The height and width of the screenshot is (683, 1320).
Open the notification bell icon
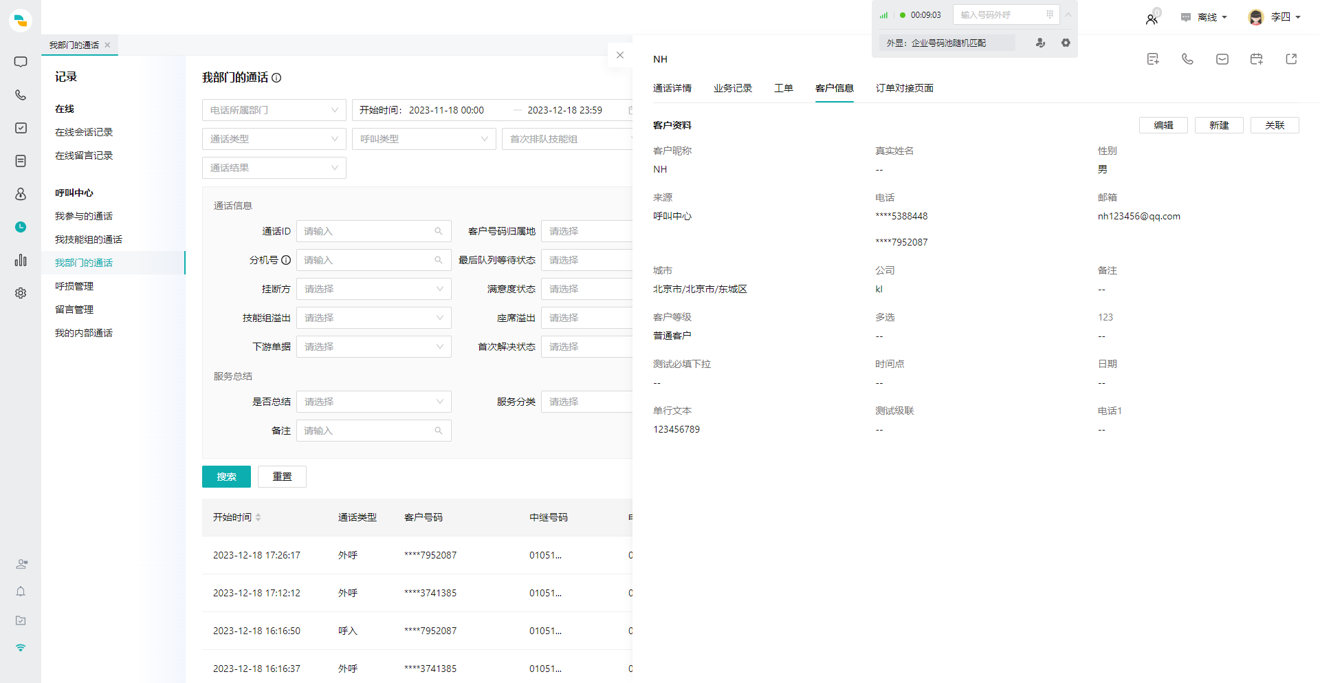21,592
